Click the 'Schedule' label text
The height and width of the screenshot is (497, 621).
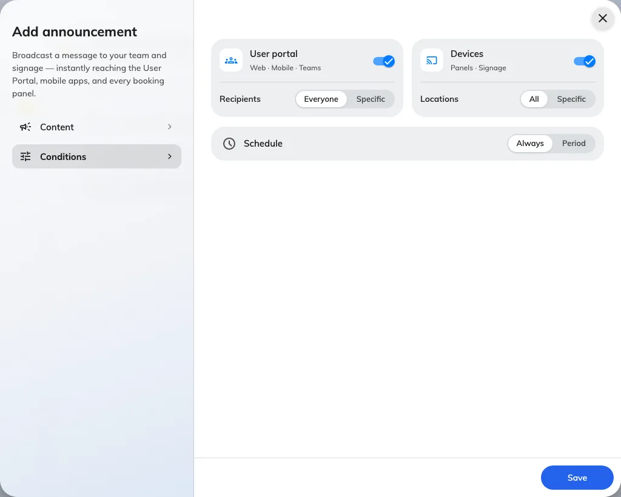tap(263, 144)
